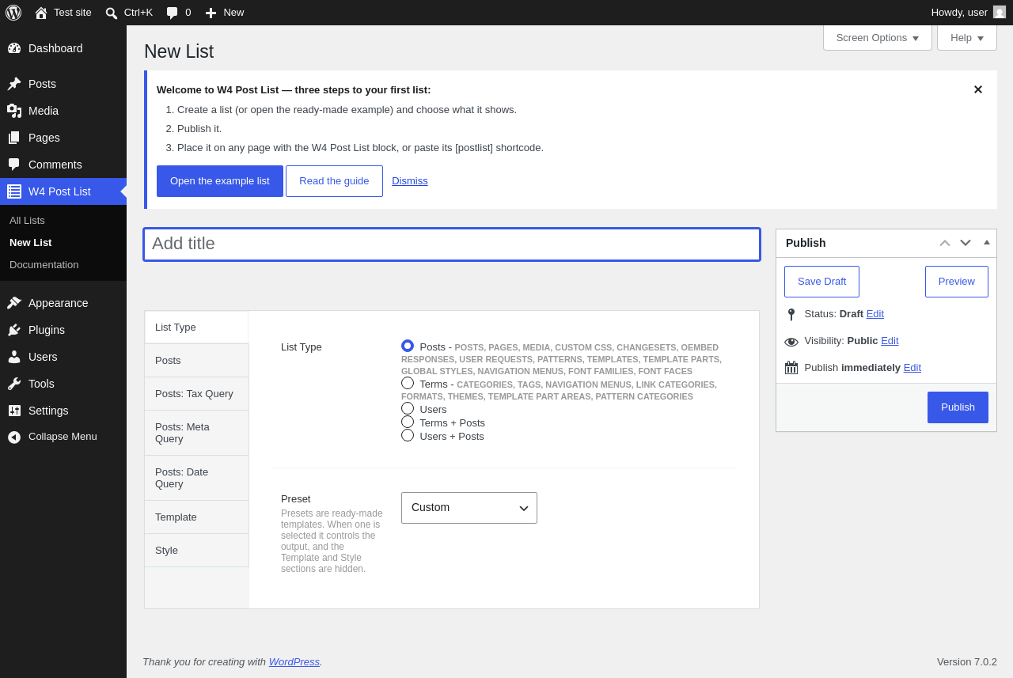Click the Plugins plug icon
The image size is (1013, 678).
[14, 330]
